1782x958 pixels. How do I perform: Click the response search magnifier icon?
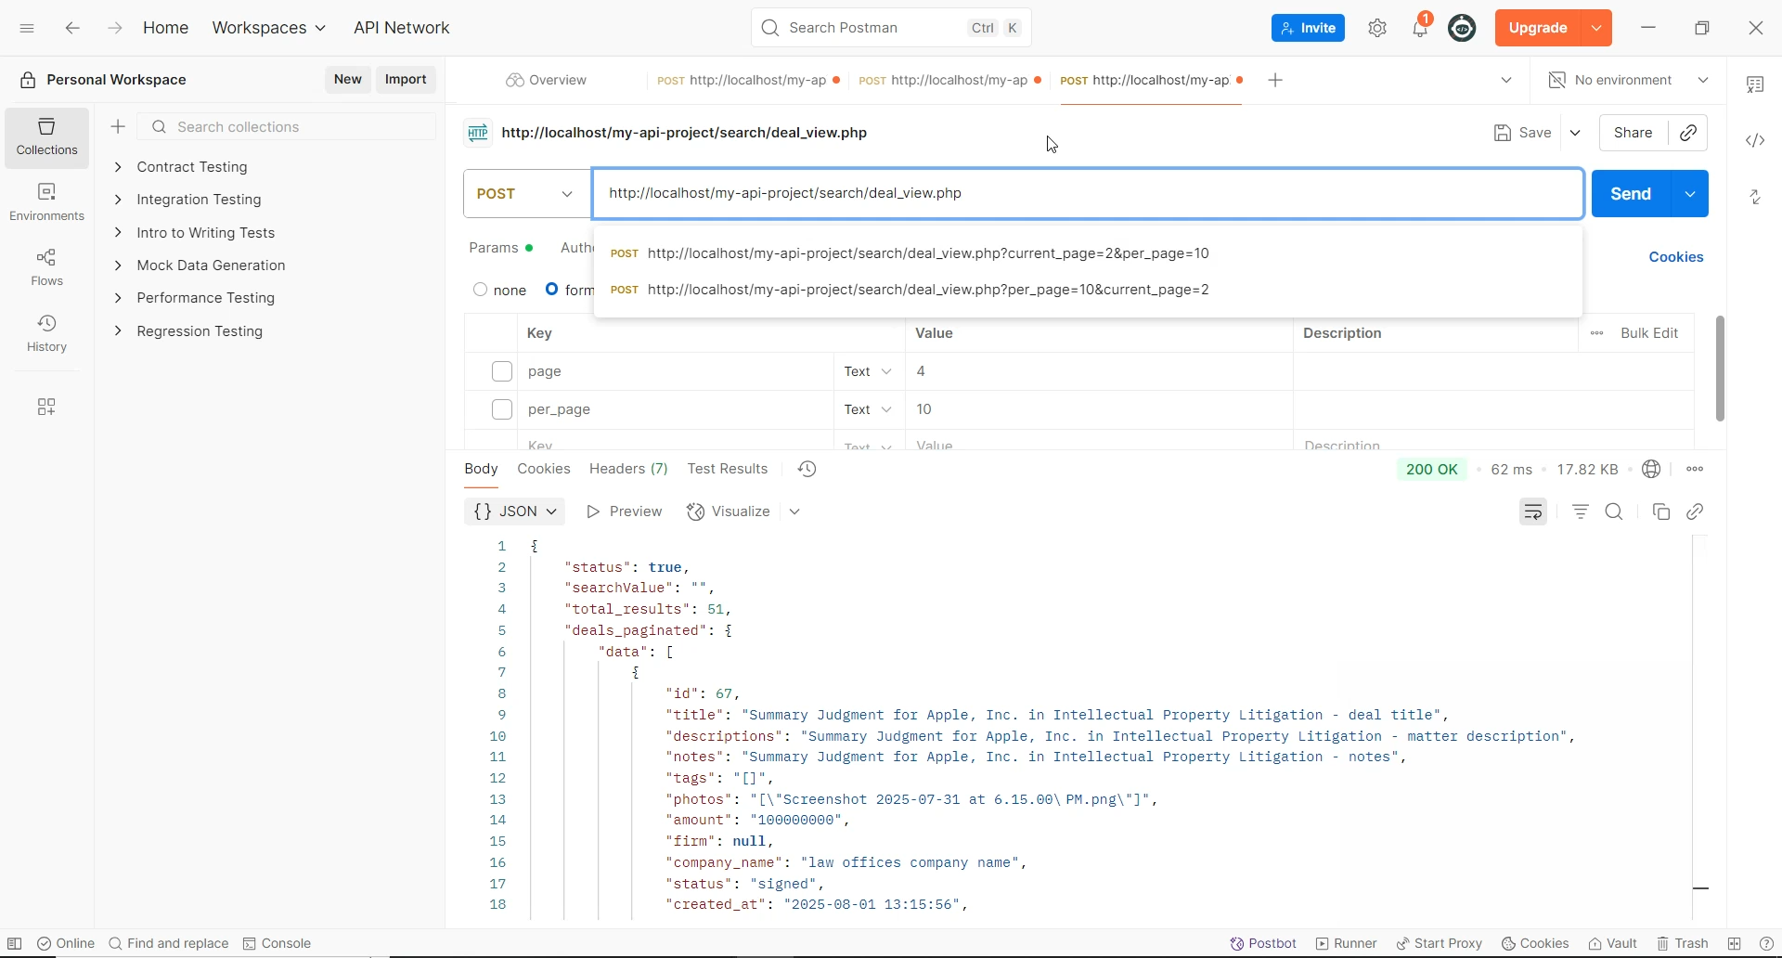coord(1614,511)
